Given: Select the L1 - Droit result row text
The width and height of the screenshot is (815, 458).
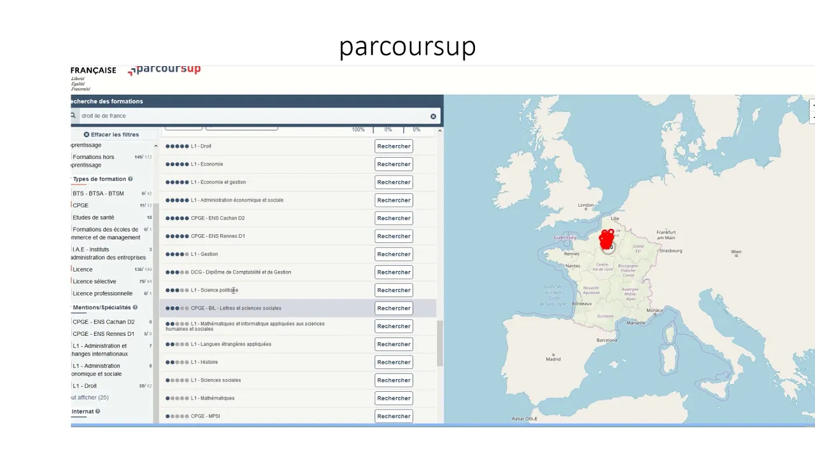Looking at the screenshot, I should click(x=201, y=146).
